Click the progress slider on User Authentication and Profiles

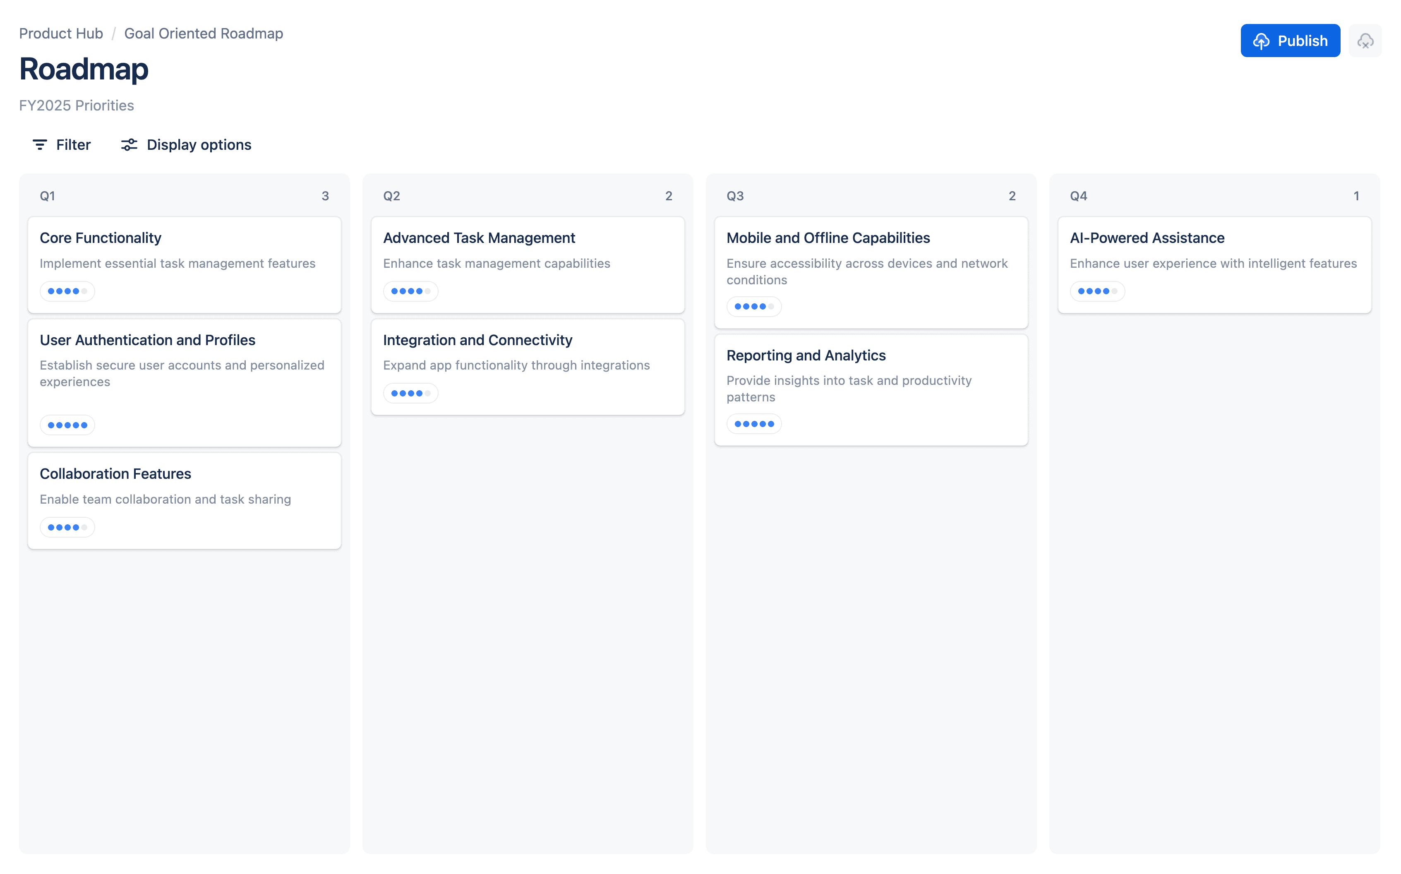[x=67, y=424]
